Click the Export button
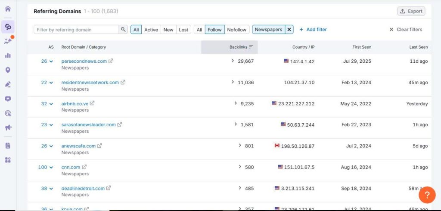Viewport: 441px width, 211px height. (411, 11)
